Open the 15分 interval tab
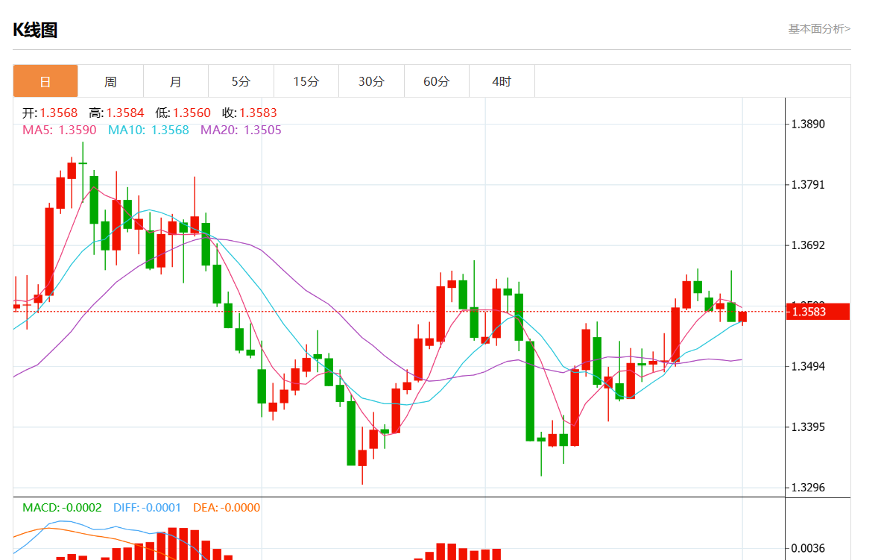 point(306,81)
